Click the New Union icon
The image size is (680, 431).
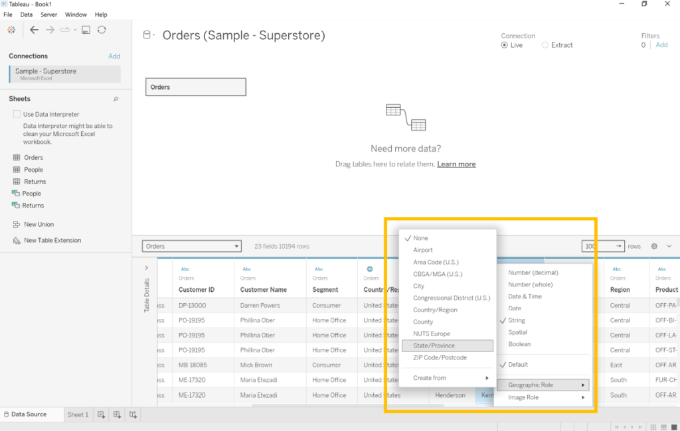tap(17, 224)
